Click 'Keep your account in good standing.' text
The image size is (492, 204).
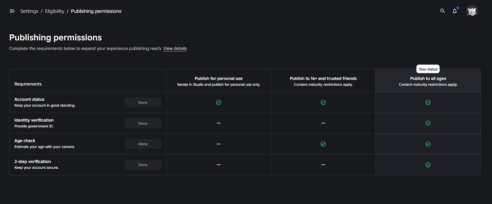tap(45, 106)
